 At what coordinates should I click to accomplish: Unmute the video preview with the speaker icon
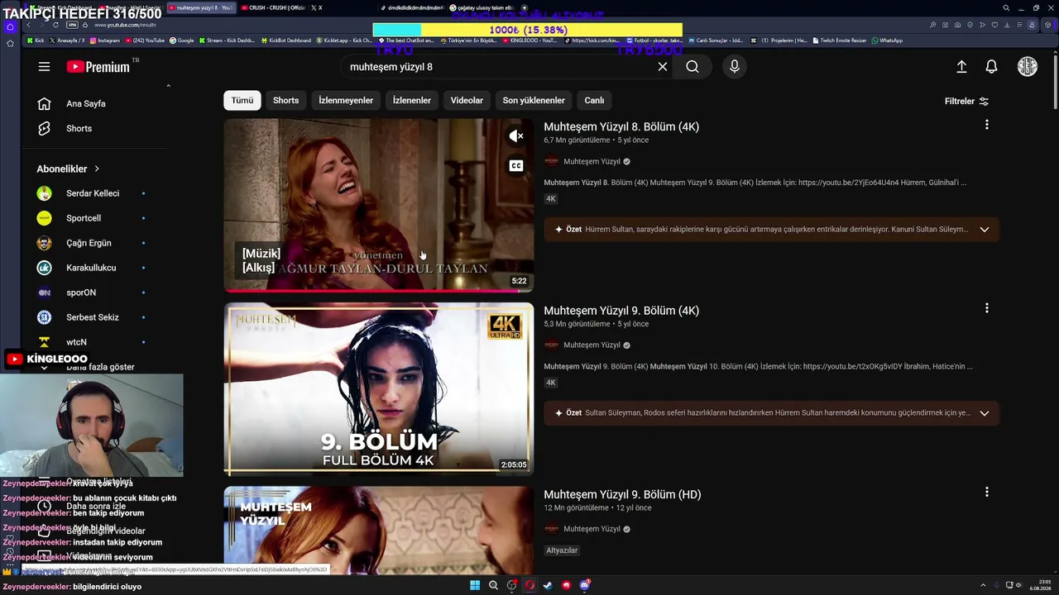click(x=516, y=136)
